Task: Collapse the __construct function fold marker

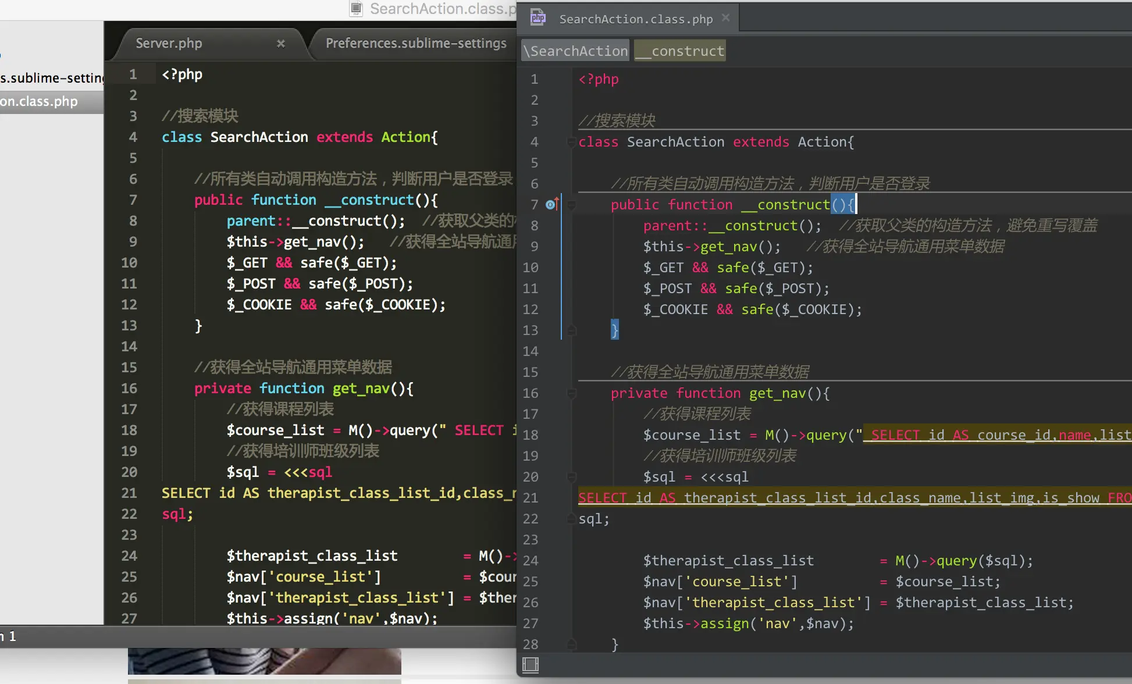Action: [571, 205]
